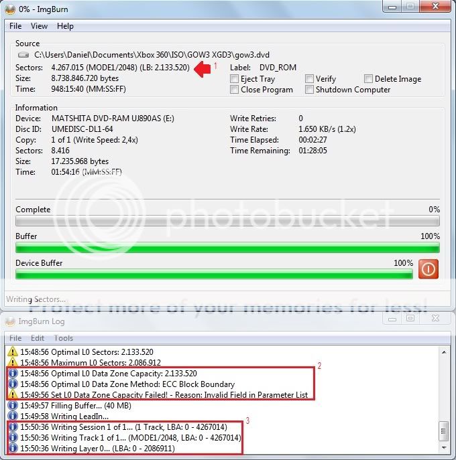
Task: Open the File menu in ImgBurn
Action: point(15,26)
